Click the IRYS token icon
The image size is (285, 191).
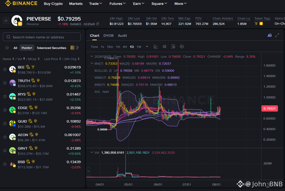point(12,96)
